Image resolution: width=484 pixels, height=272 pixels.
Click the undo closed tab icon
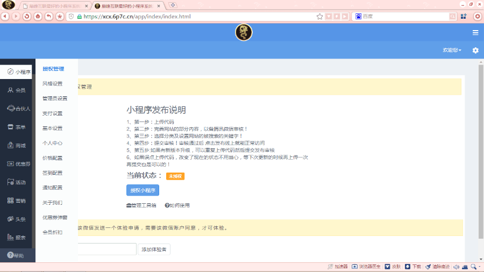tap(49, 16)
